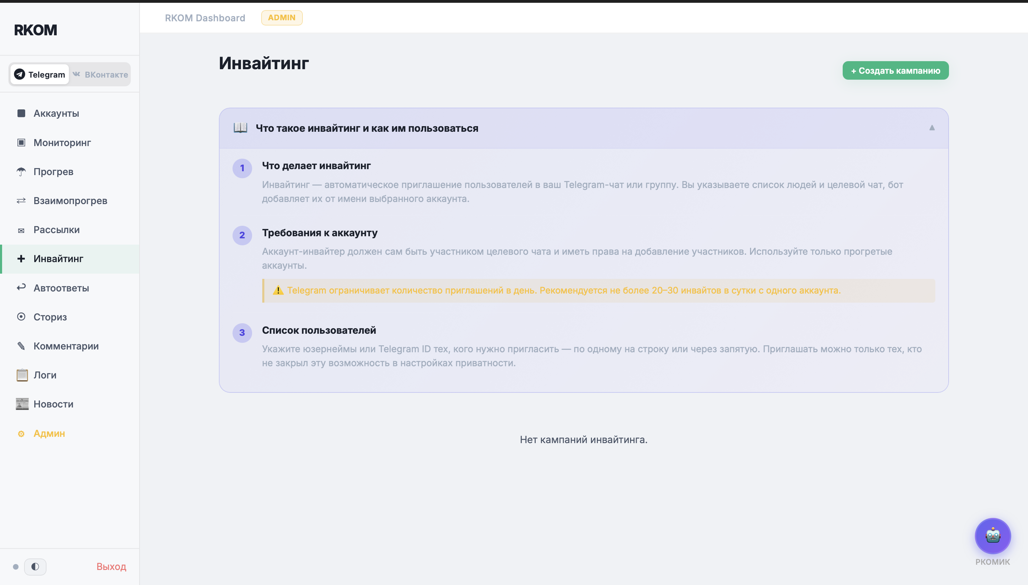The image size is (1028, 585).
Task: Click the warning triangle icon in the alert
Action: click(278, 290)
